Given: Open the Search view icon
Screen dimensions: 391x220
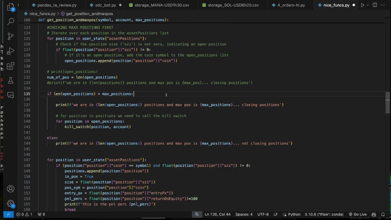Looking at the screenshot, I should pyautogui.click(x=10, y=22).
